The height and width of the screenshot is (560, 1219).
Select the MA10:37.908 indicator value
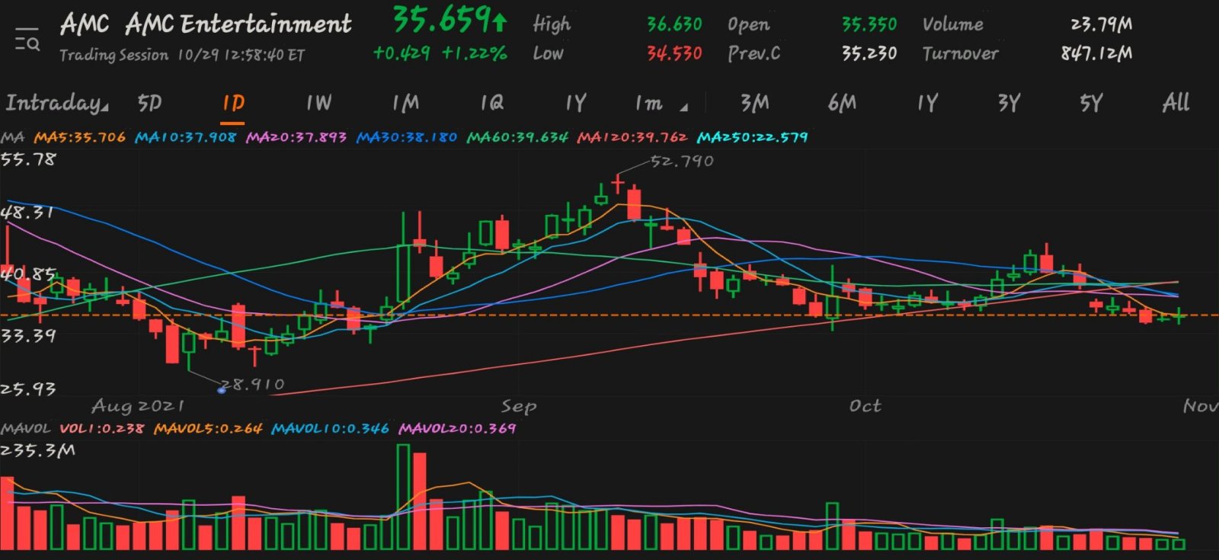click(x=185, y=137)
